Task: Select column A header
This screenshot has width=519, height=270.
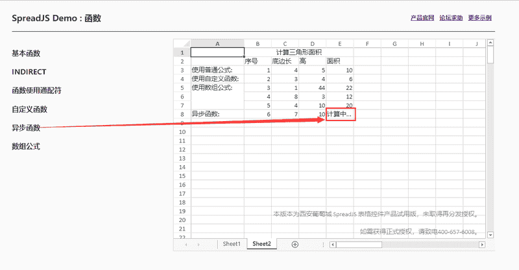Action: click(217, 43)
